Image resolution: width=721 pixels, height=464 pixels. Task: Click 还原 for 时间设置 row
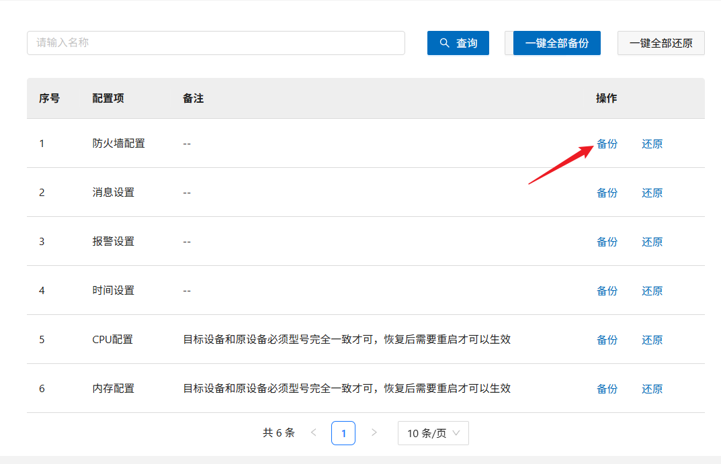[x=652, y=291]
